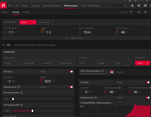Choose the Overclock CPU option
The height and width of the screenshot is (117, 151).
[x=45, y=22]
